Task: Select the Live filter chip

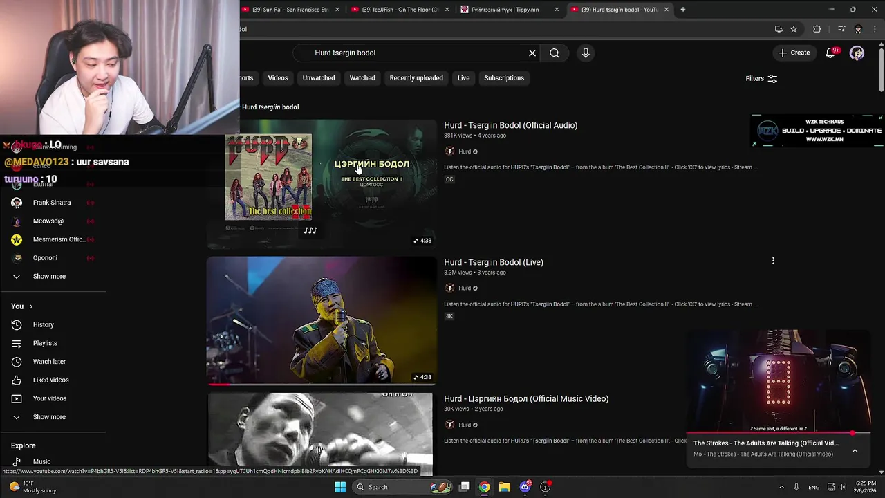Action: [x=463, y=78]
